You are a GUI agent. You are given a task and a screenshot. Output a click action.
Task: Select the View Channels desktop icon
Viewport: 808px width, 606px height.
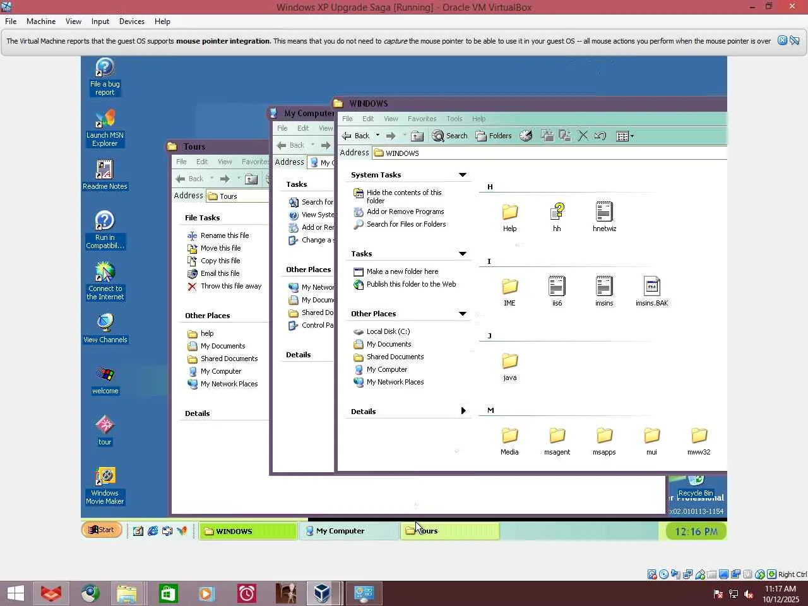105,328
